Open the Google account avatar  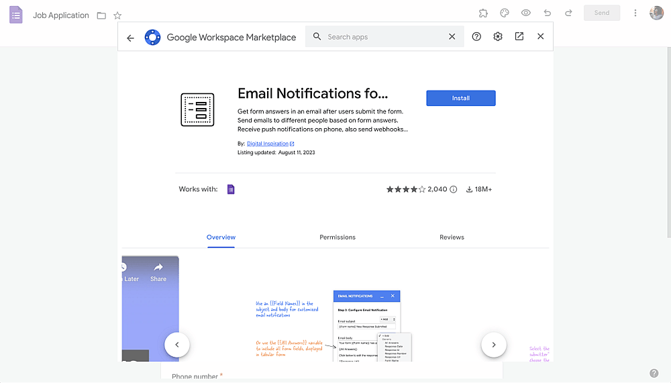[656, 13]
